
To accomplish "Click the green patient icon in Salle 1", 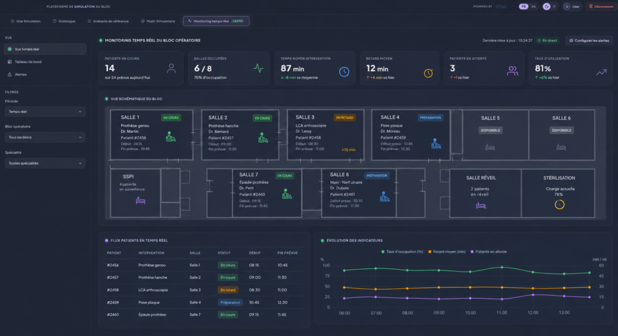I will [x=170, y=137].
